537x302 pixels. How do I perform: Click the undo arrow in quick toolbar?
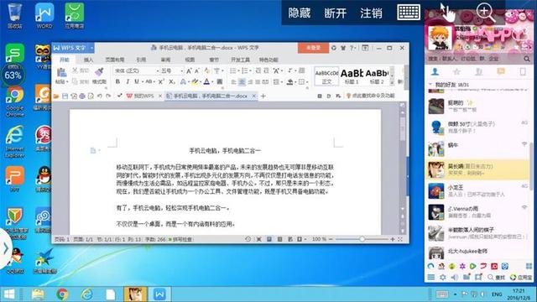point(100,96)
